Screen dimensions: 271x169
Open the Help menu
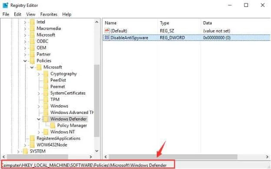[x=67, y=14]
